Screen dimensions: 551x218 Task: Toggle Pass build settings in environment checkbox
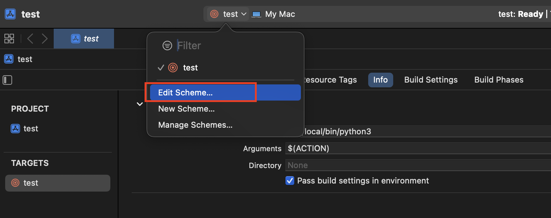pos(290,181)
